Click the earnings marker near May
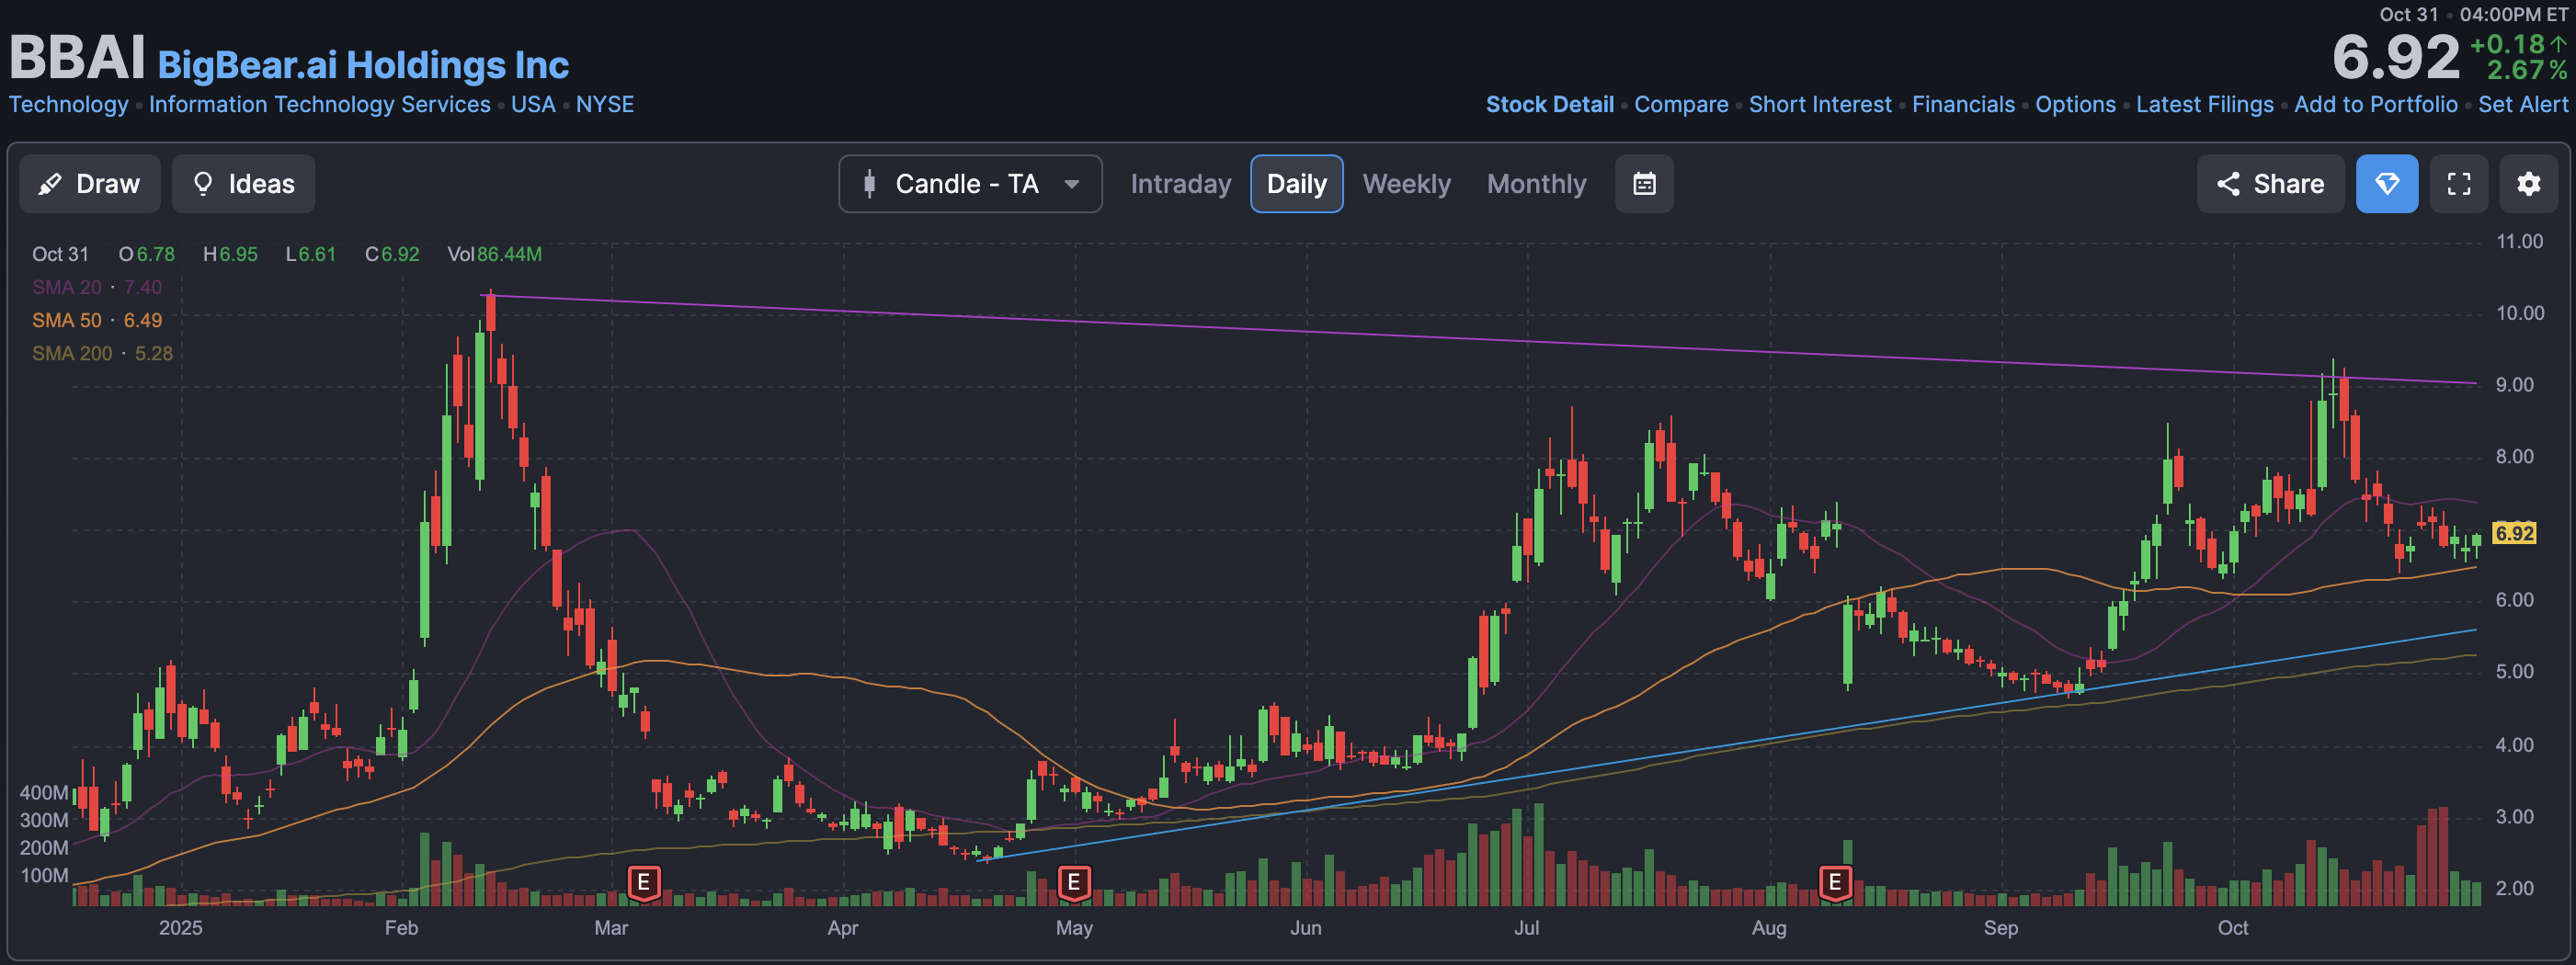Image resolution: width=2576 pixels, height=965 pixels. coord(1074,883)
